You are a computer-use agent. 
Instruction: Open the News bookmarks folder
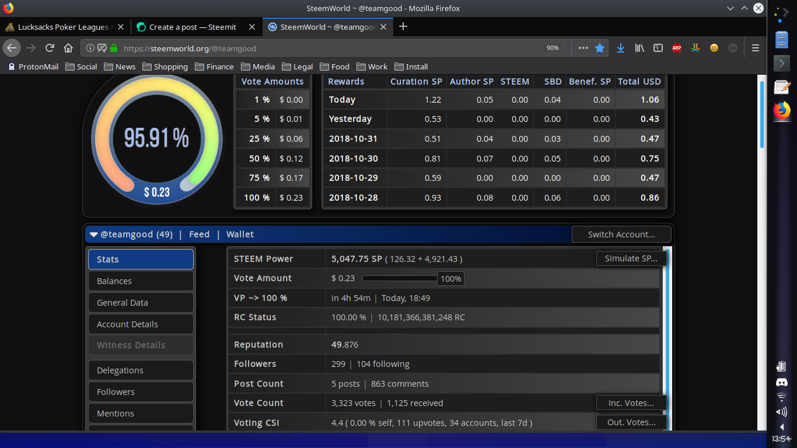pyautogui.click(x=120, y=66)
